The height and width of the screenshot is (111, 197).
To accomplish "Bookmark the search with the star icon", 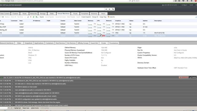I will click(110, 9).
